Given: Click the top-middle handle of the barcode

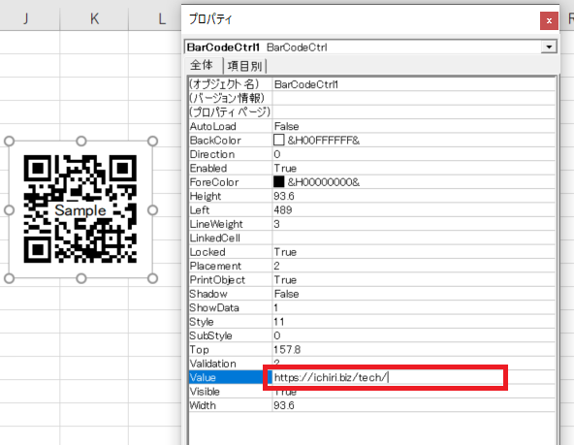Looking at the screenshot, I should [80, 141].
